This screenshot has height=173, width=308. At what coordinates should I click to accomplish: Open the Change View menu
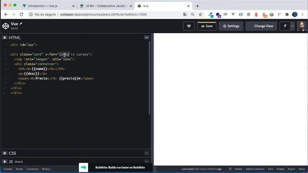tap(261, 26)
